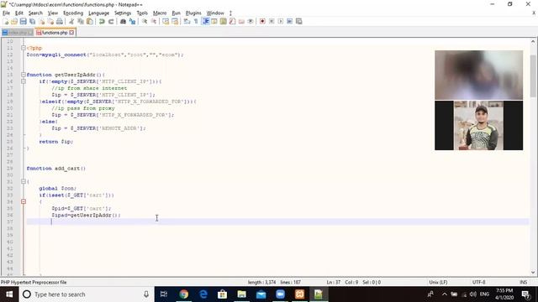Click the Close document toolbar icon
The width and height of the screenshot is (538, 302).
click(41, 21)
